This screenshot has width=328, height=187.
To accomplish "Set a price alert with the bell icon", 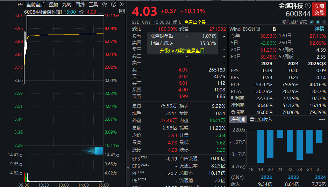I will click(x=318, y=22).
